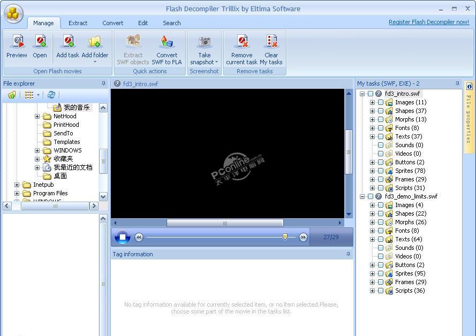Check Sprites (78) checkbox

[x=381, y=171]
